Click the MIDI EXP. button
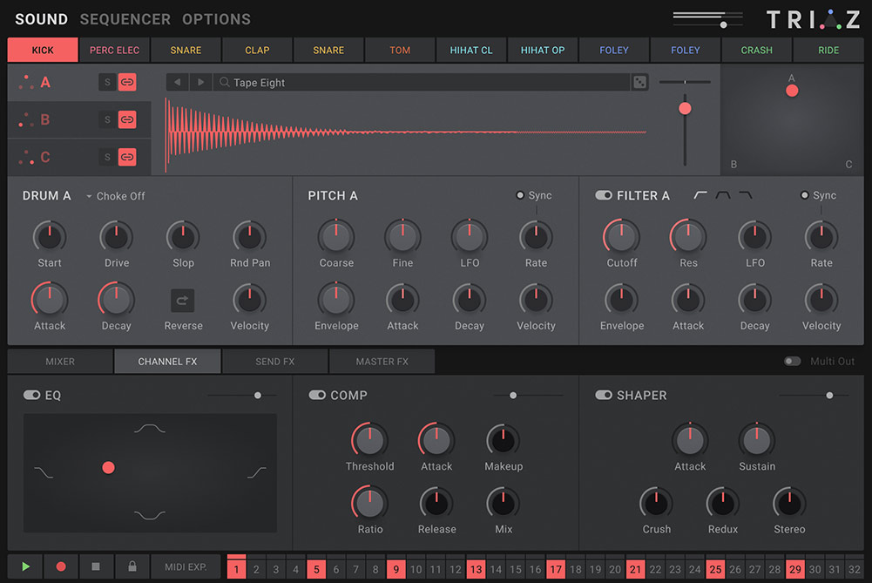 coord(186,566)
